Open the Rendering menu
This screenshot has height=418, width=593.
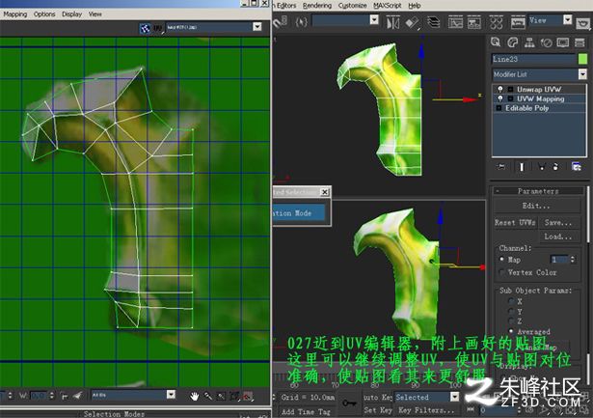(317, 5)
